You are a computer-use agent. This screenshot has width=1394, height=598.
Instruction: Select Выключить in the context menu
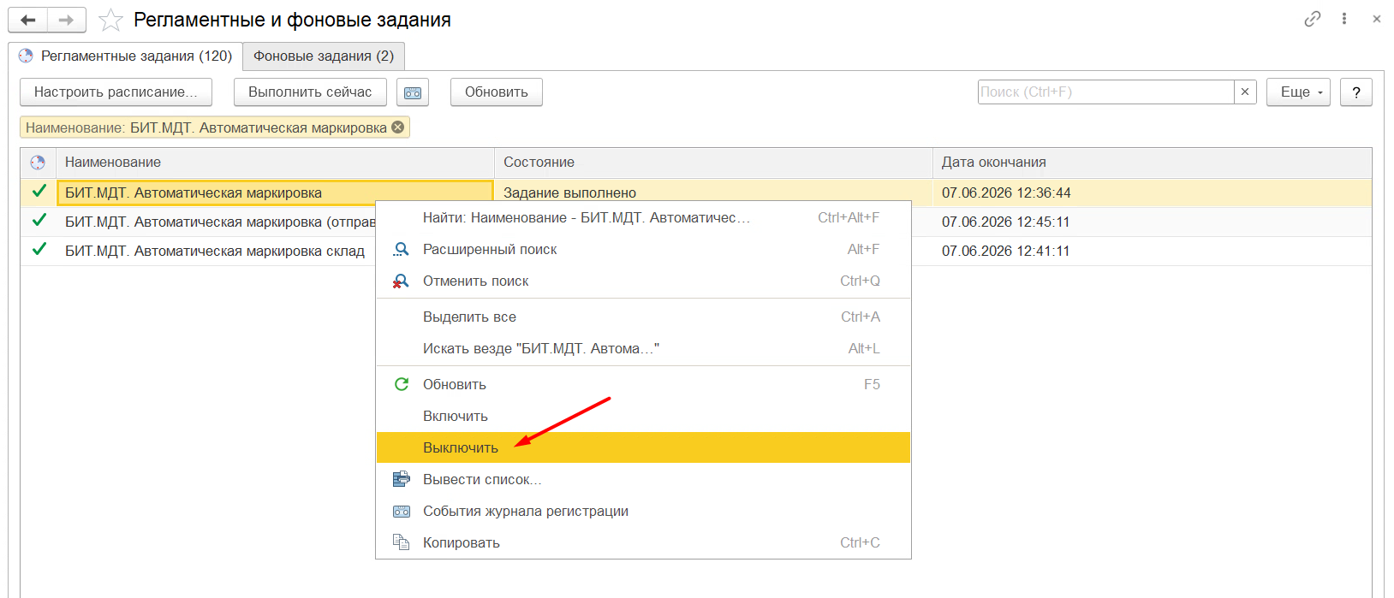coord(643,447)
